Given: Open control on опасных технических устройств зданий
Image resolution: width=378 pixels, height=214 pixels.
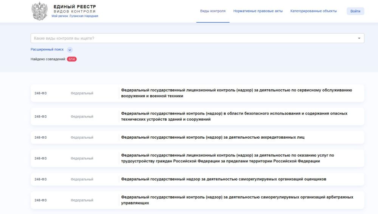Looking at the screenshot, I should (x=234, y=116).
